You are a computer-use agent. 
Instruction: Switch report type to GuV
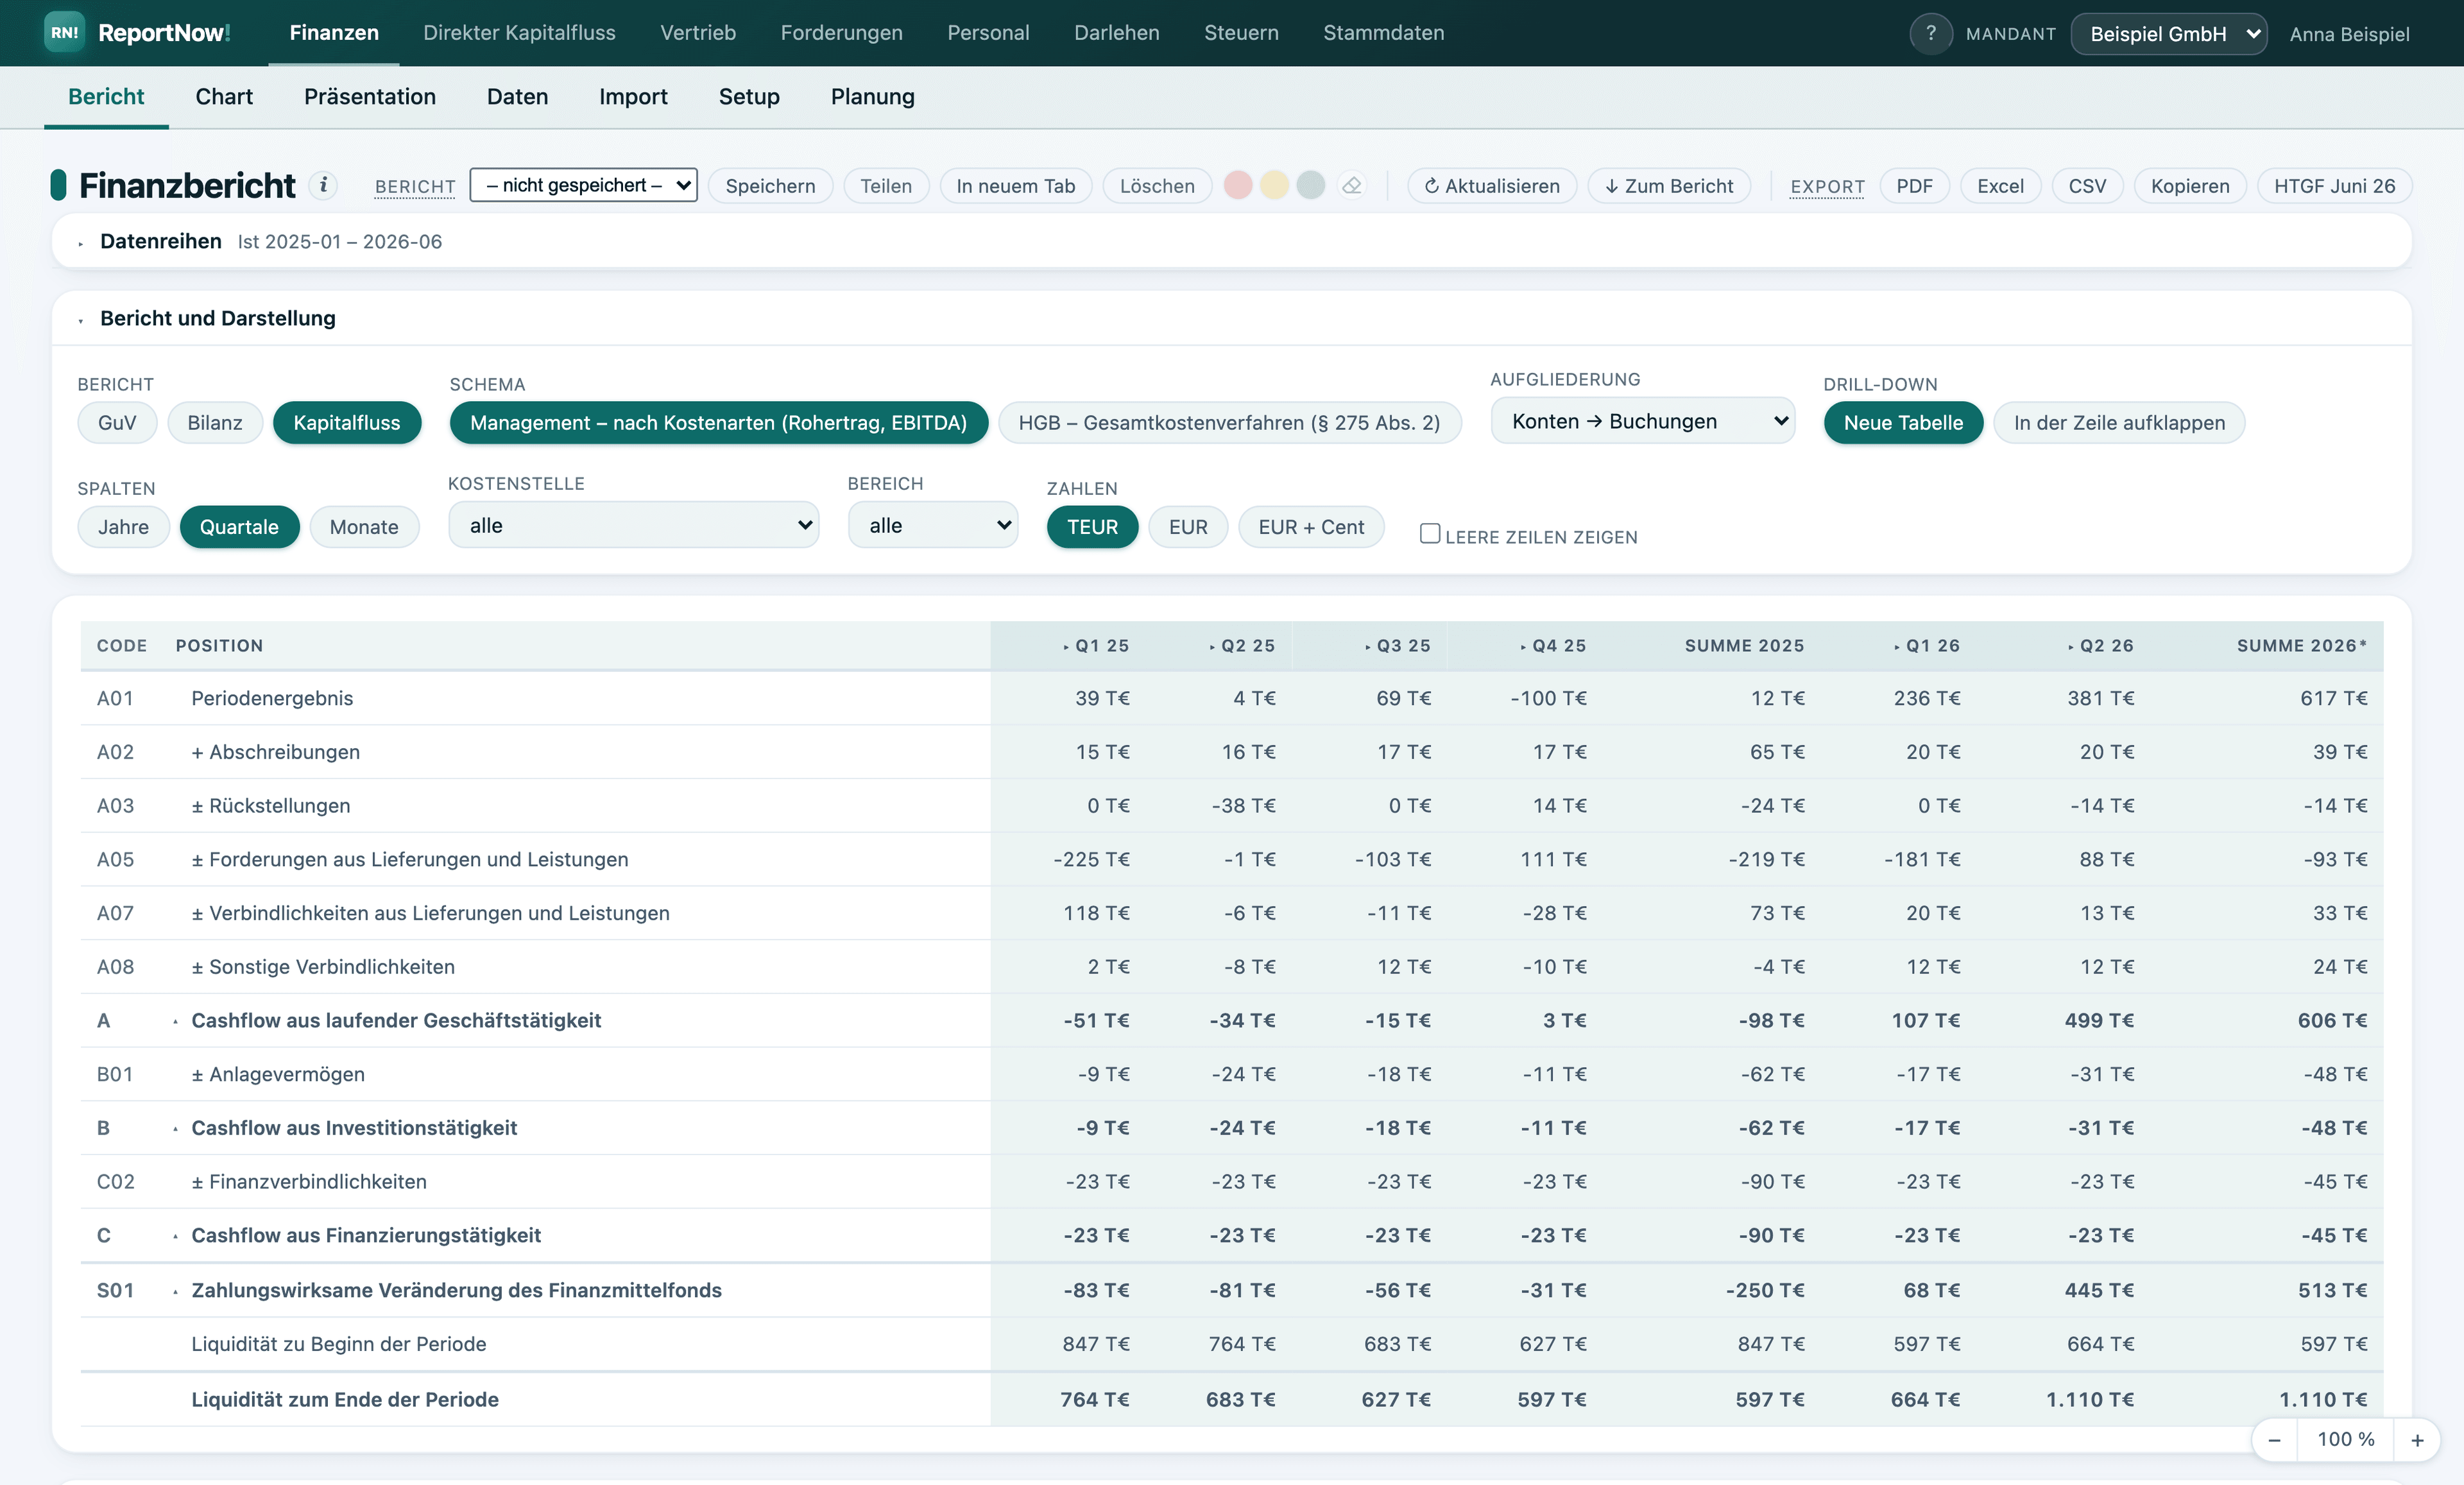tap(117, 423)
